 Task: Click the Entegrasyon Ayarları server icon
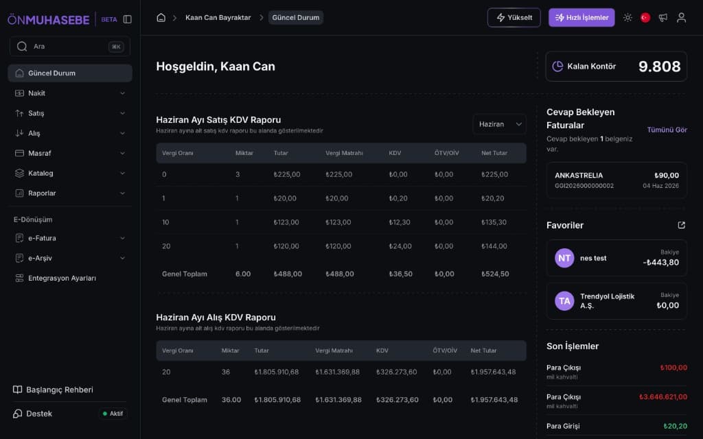pyautogui.click(x=19, y=278)
